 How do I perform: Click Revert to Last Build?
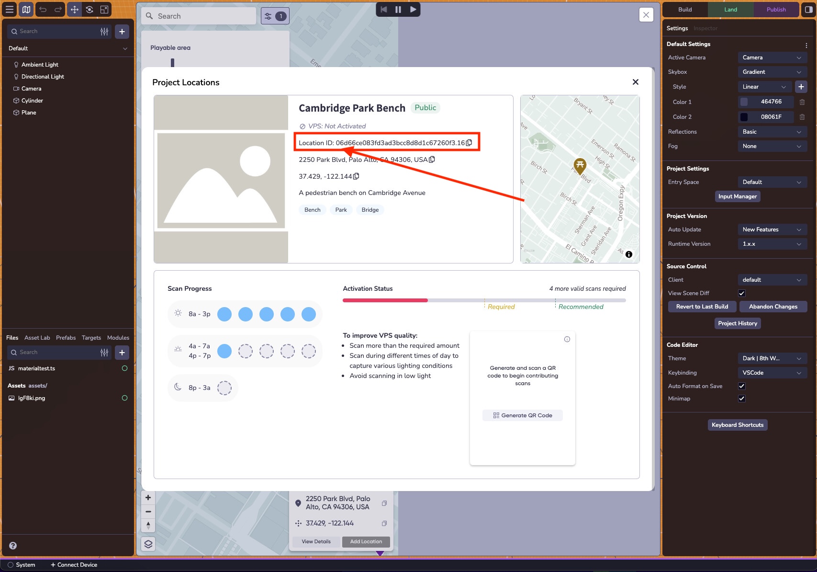coord(702,307)
